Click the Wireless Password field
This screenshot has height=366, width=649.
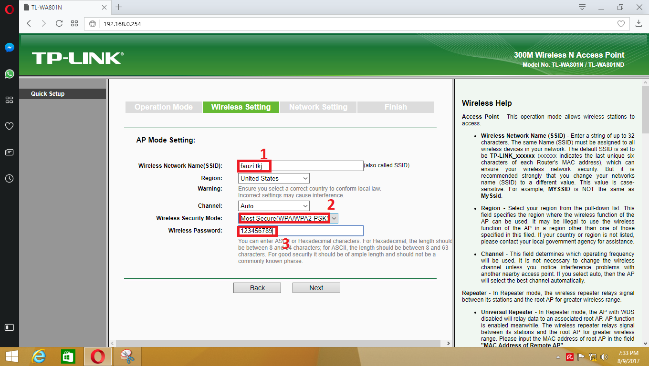point(301,231)
